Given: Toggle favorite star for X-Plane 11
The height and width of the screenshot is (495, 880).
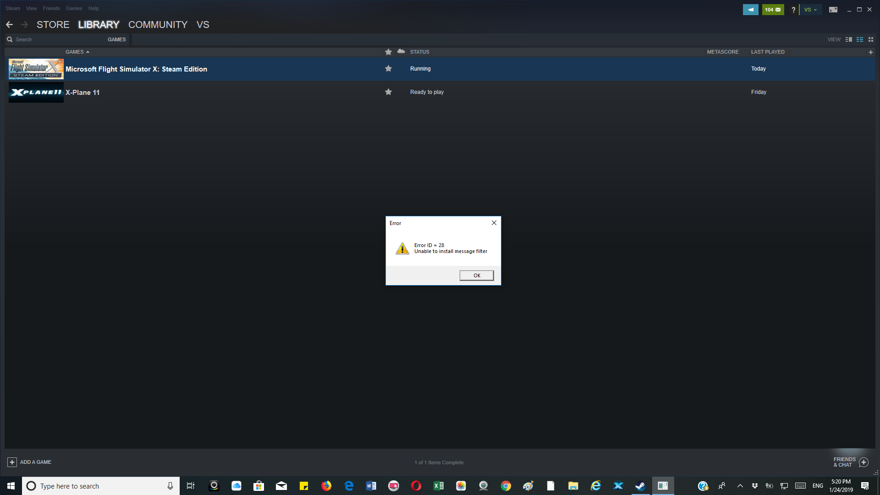Looking at the screenshot, I should (x=388, y=92).
